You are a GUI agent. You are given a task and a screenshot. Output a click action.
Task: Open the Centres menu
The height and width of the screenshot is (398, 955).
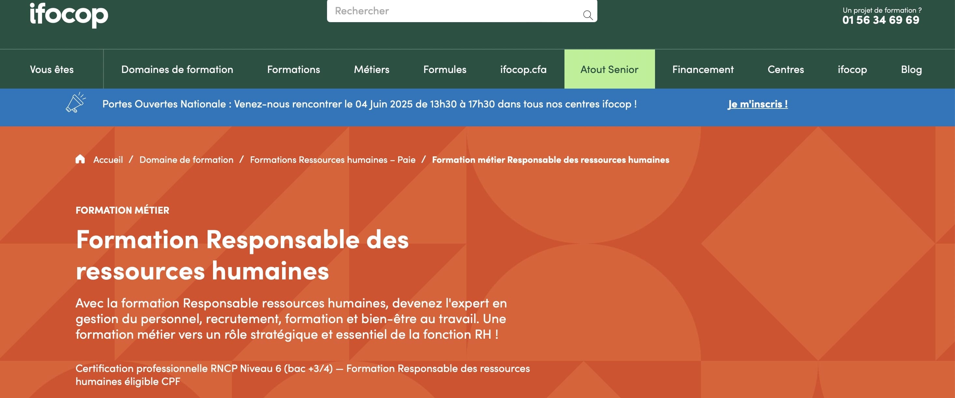pyautogui.click(x=786, y=69)
